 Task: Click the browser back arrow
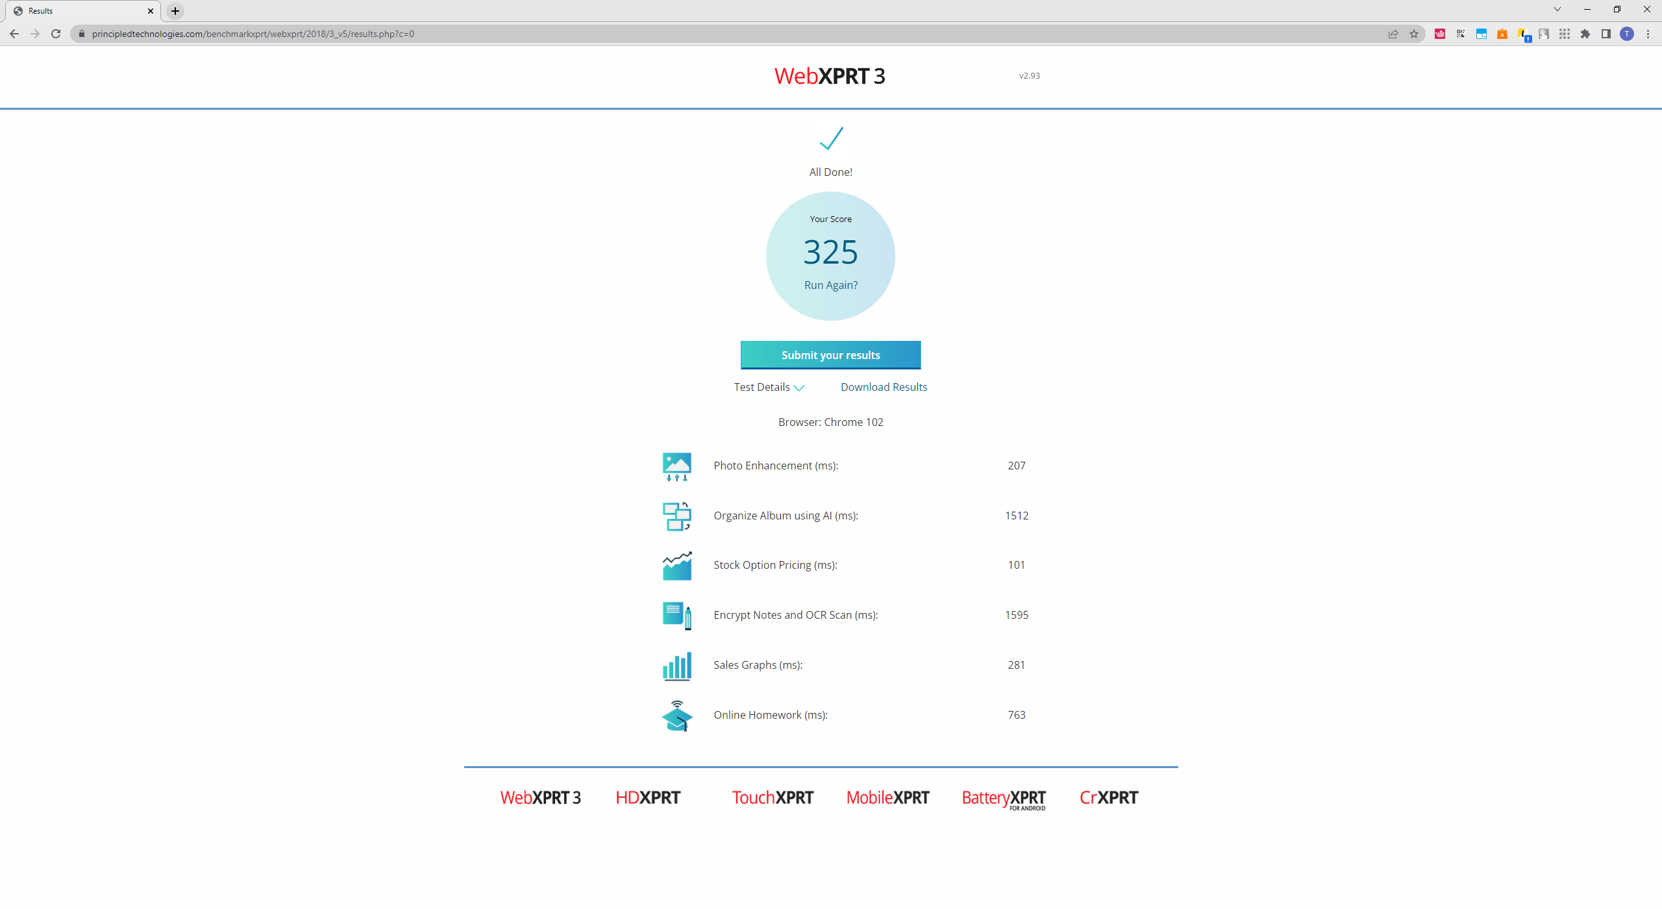click(x=14, y=34)
